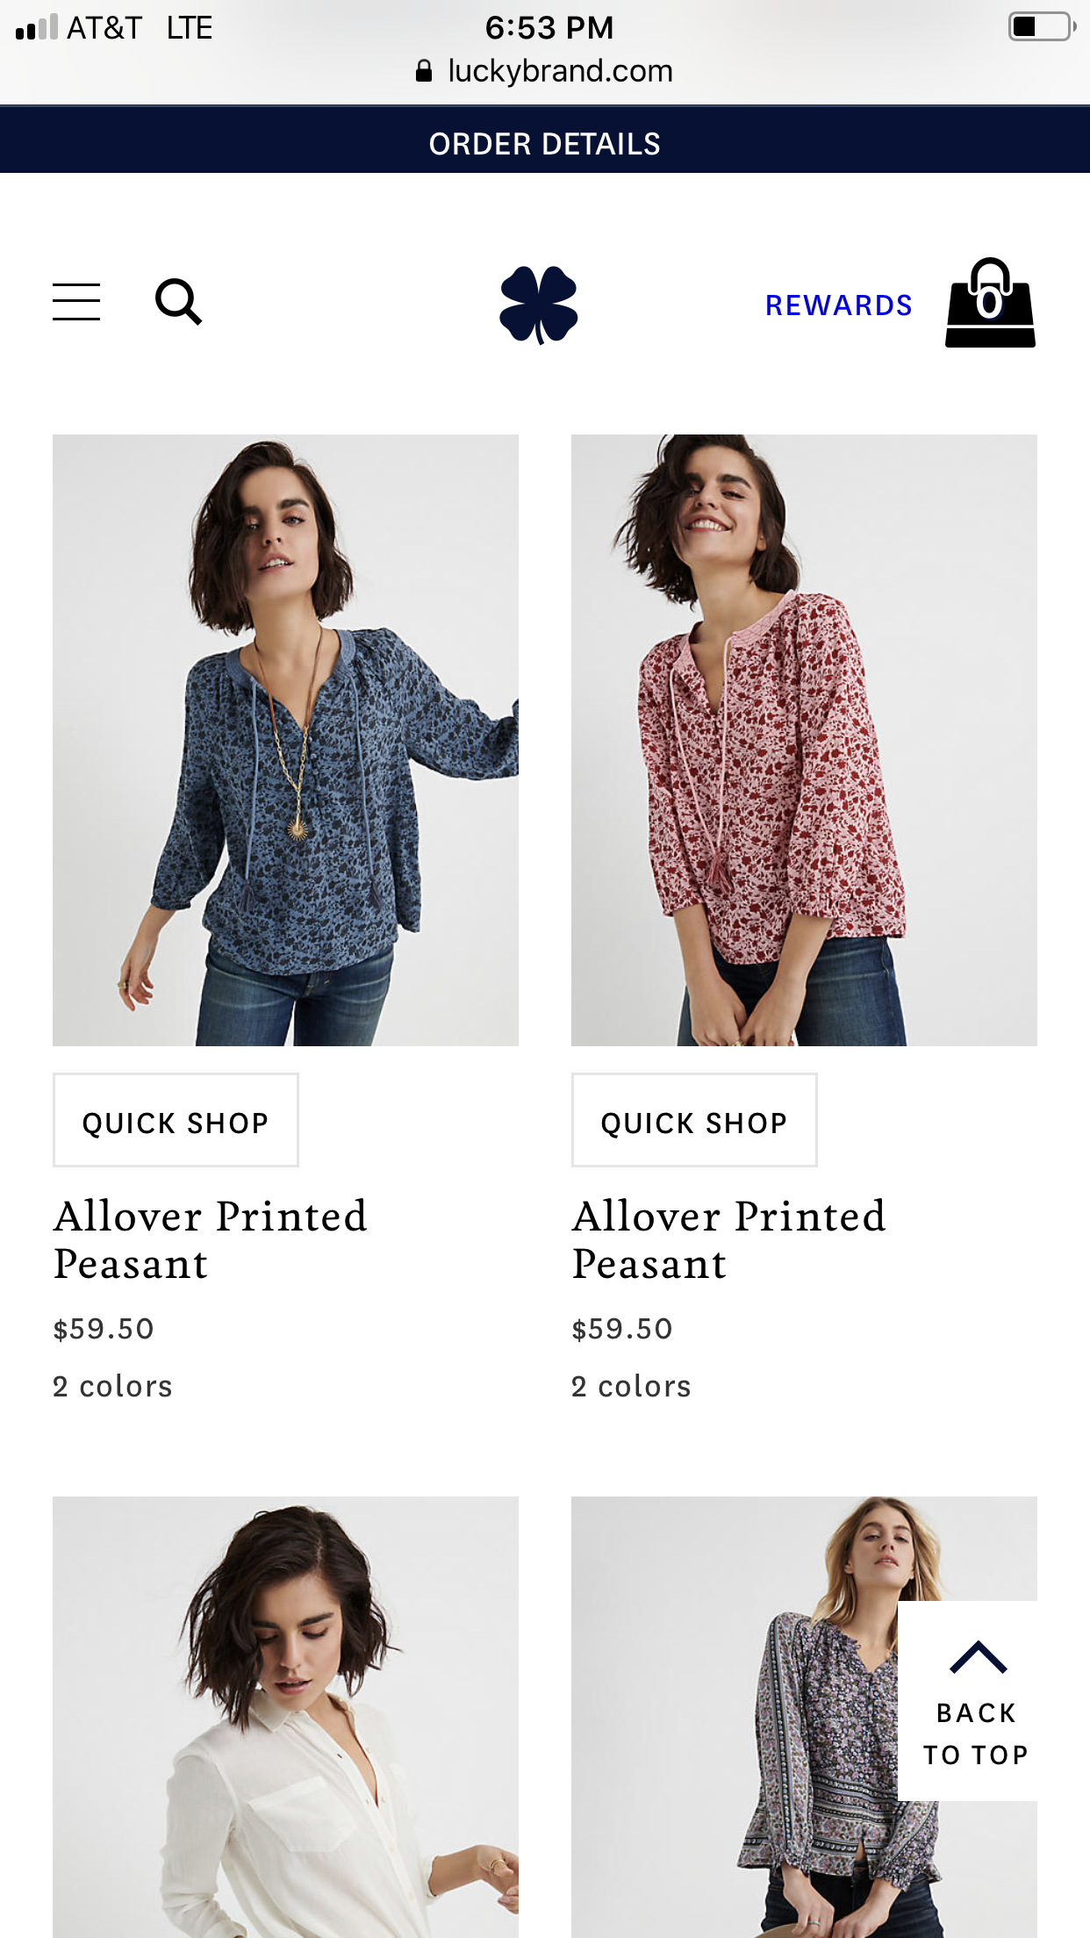Open the blue floral peasant top photo
1090x1938 pixels.
285,740
